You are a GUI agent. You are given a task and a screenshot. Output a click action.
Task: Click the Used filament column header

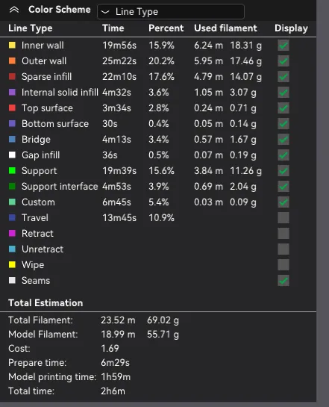click(x=225, y=28)
